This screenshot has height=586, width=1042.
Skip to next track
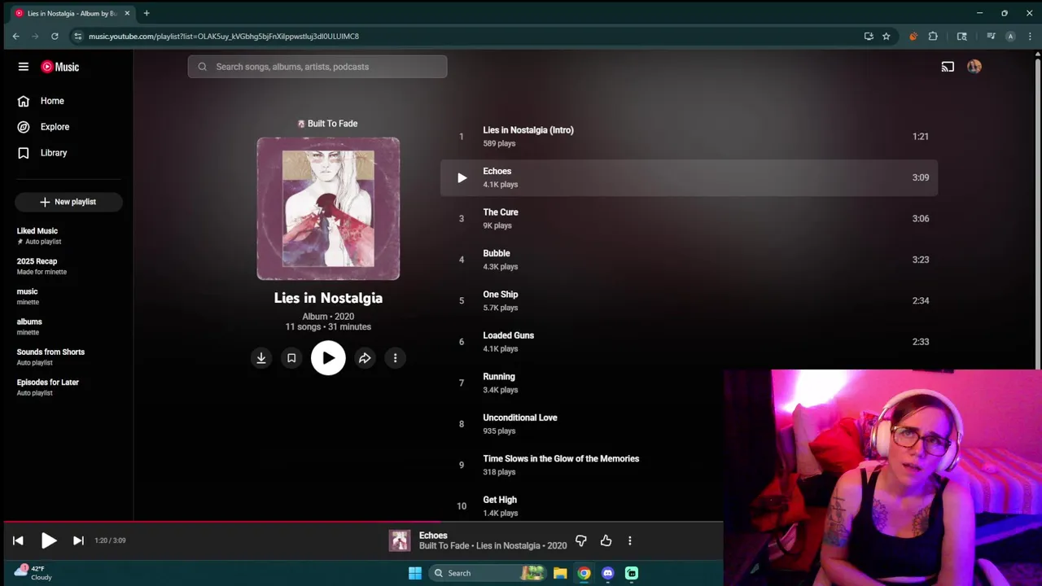click(x=78, y=540)
